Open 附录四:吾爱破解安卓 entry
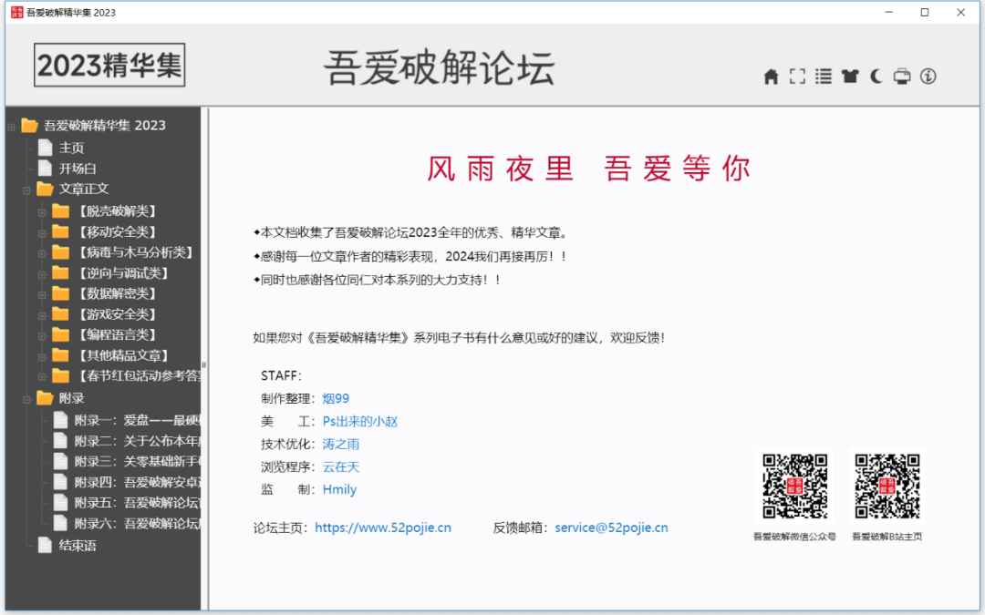The image size is (985, 615). click(137, 483)
